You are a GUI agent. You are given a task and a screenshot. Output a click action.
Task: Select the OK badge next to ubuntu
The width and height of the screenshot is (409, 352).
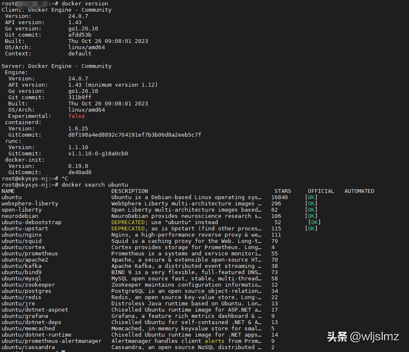[311, 197]
